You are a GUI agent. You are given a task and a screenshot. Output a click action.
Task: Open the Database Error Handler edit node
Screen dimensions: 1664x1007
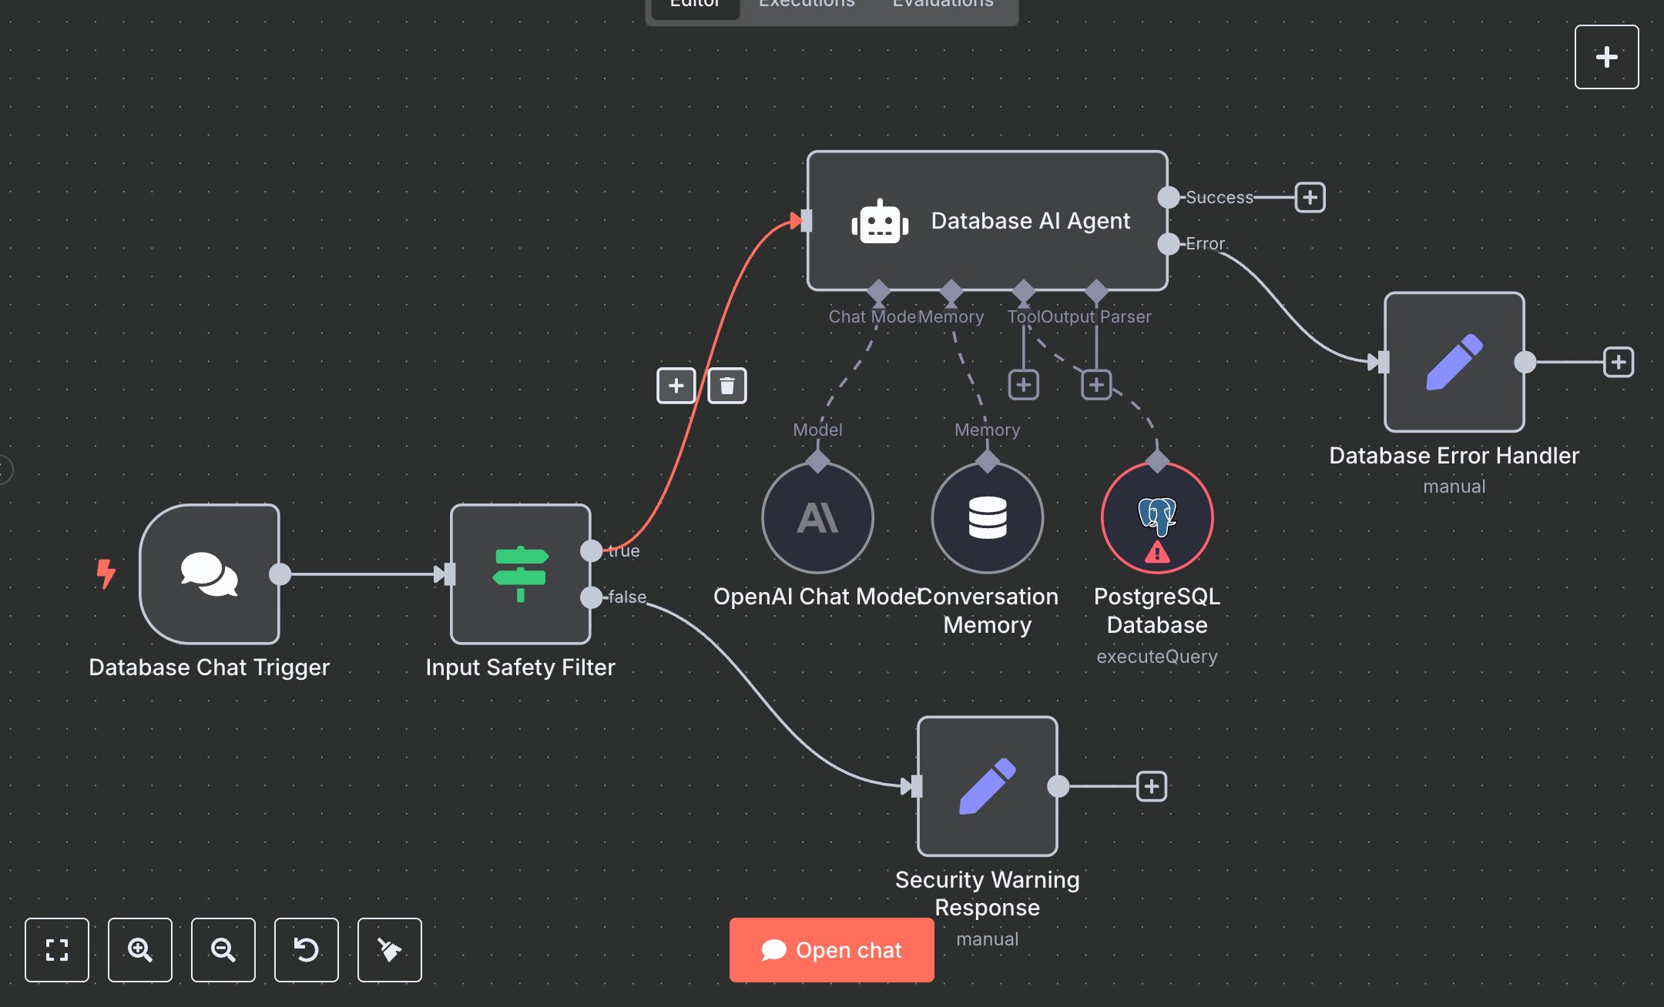1453,361
